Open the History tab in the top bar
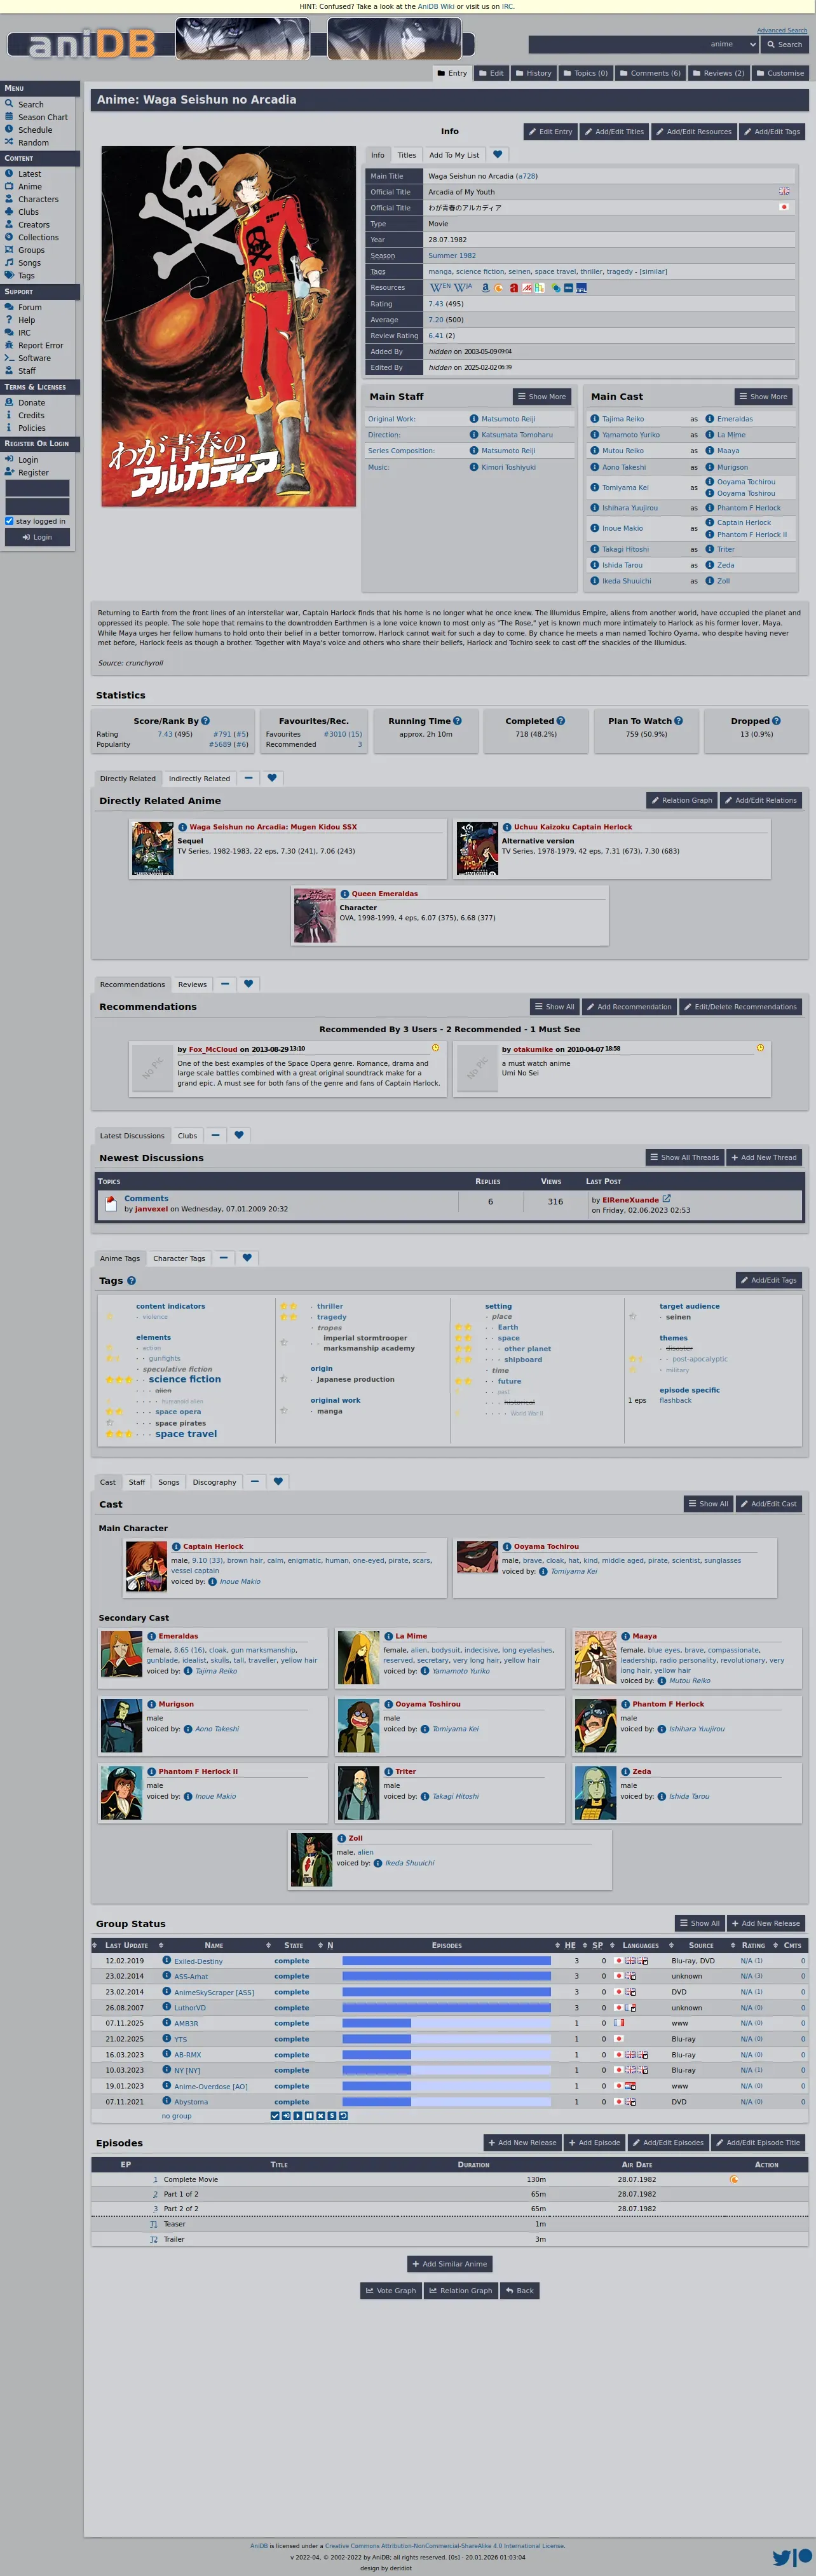Viewport: 816px width, 2576px height. [533, 73]
